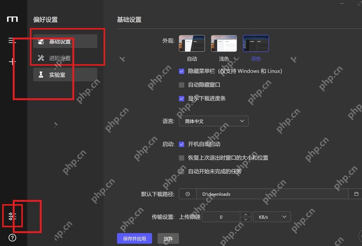The image size is (362, 246).
Task: Click the history clock icon beside download path
Action: (x=188, y=194)
